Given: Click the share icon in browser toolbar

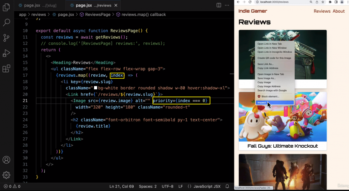Looking at the screenshot, I should coord(317,2).
